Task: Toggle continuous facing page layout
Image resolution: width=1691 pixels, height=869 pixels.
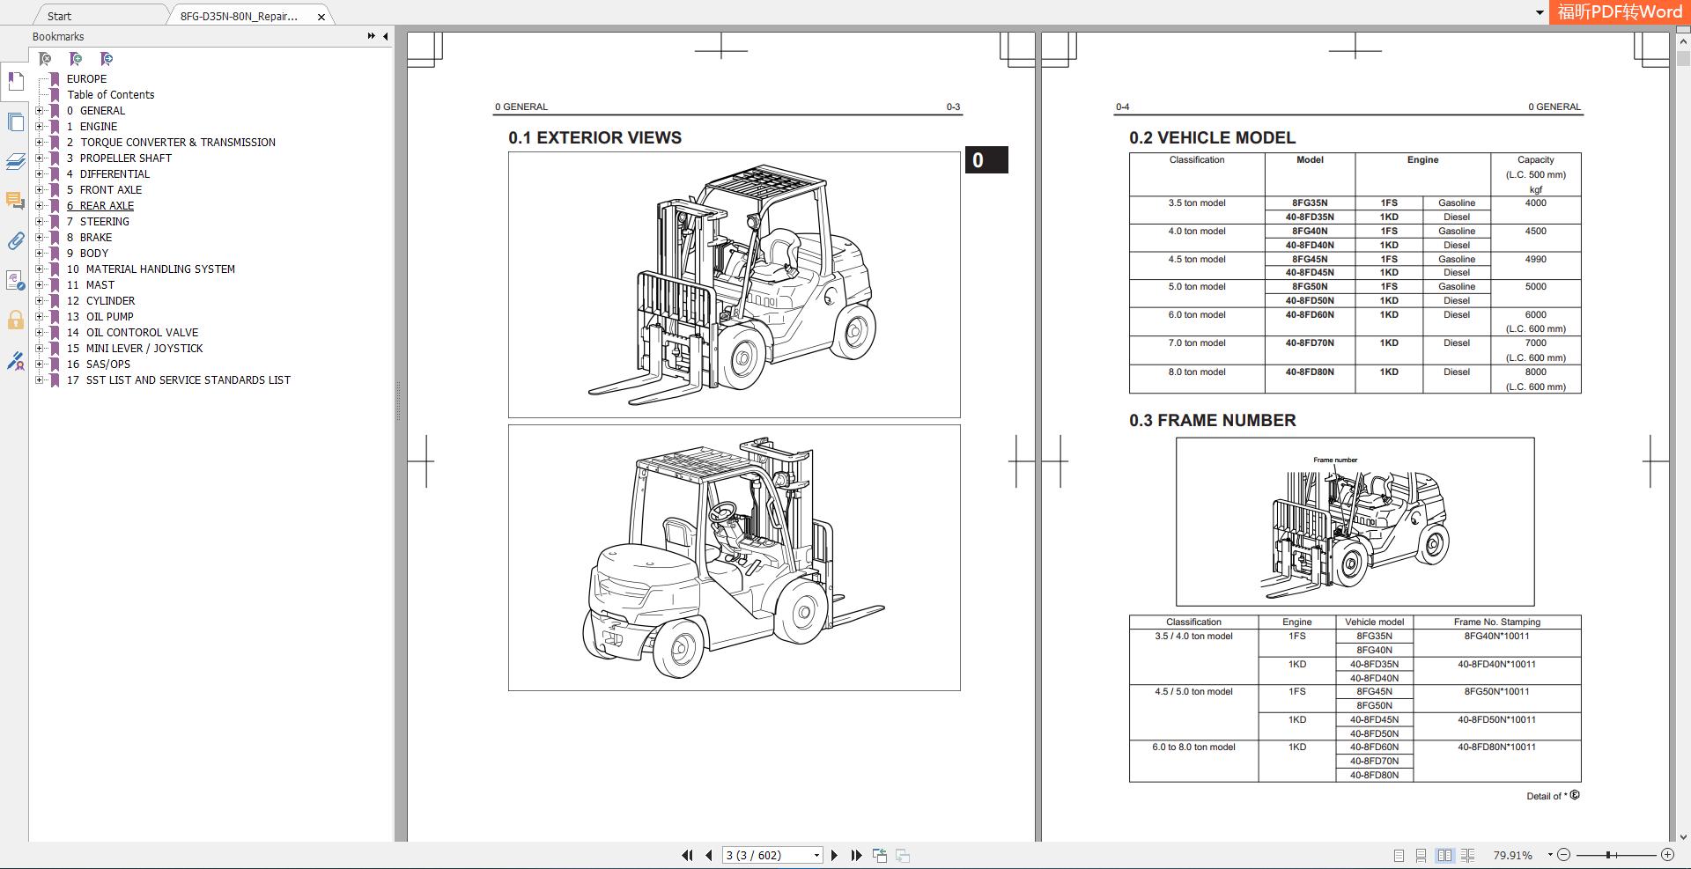Action: pos(1467,855)
